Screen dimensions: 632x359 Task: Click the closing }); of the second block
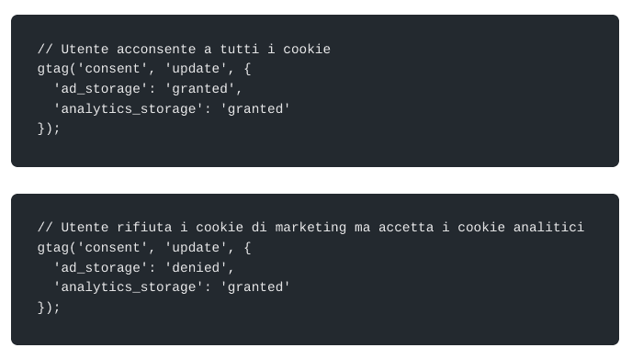coord(49,308)
